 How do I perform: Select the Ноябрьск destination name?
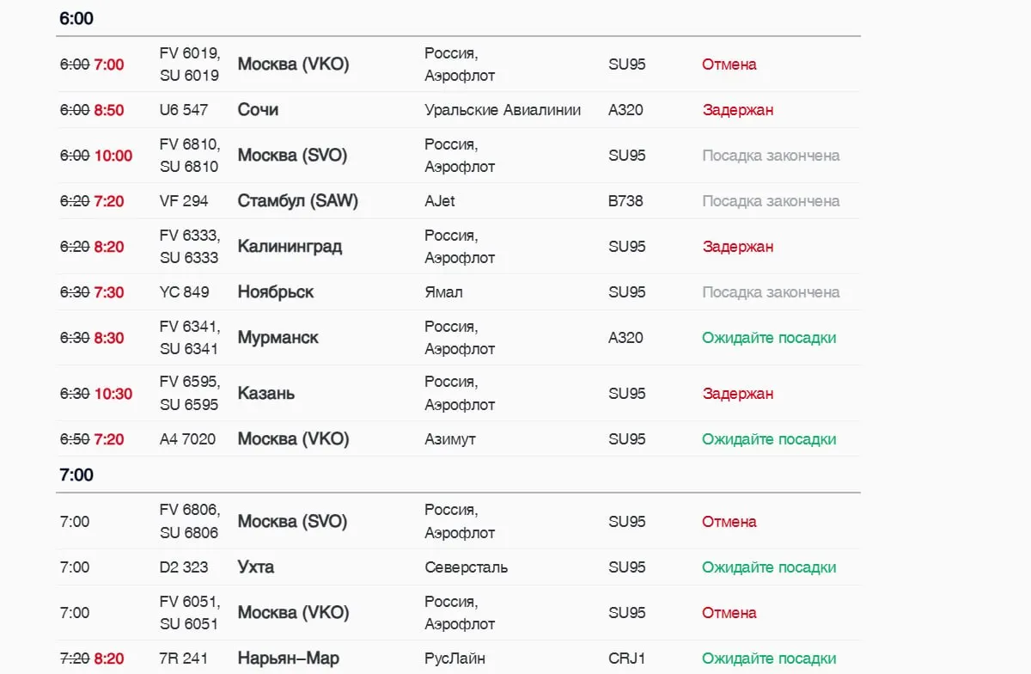point(276,292)
